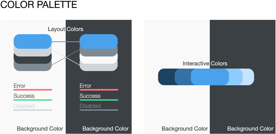Click the Error label on dark background
Screen dimensions: 276x134
point(86,86)
